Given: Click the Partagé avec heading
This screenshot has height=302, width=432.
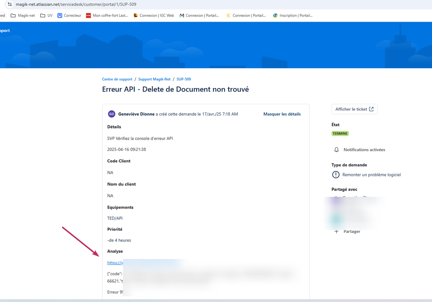Looking at the screenshot, I should click(x=344, y=189).
